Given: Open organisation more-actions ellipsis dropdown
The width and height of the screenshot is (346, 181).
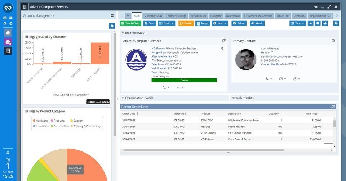Looking at the screenshot, I should (180, 87).
